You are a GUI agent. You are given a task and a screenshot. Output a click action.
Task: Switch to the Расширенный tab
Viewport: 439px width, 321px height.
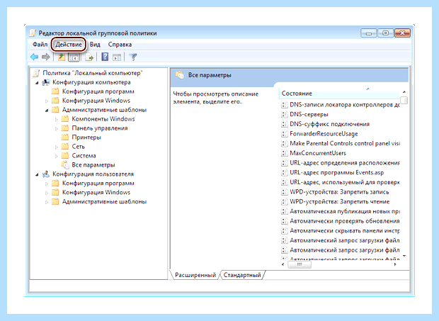[195, 275]
